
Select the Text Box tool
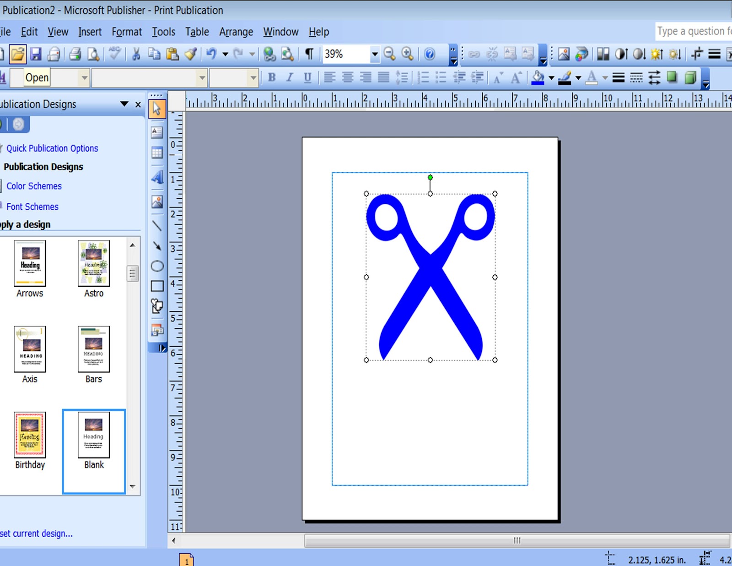[157, 132]
